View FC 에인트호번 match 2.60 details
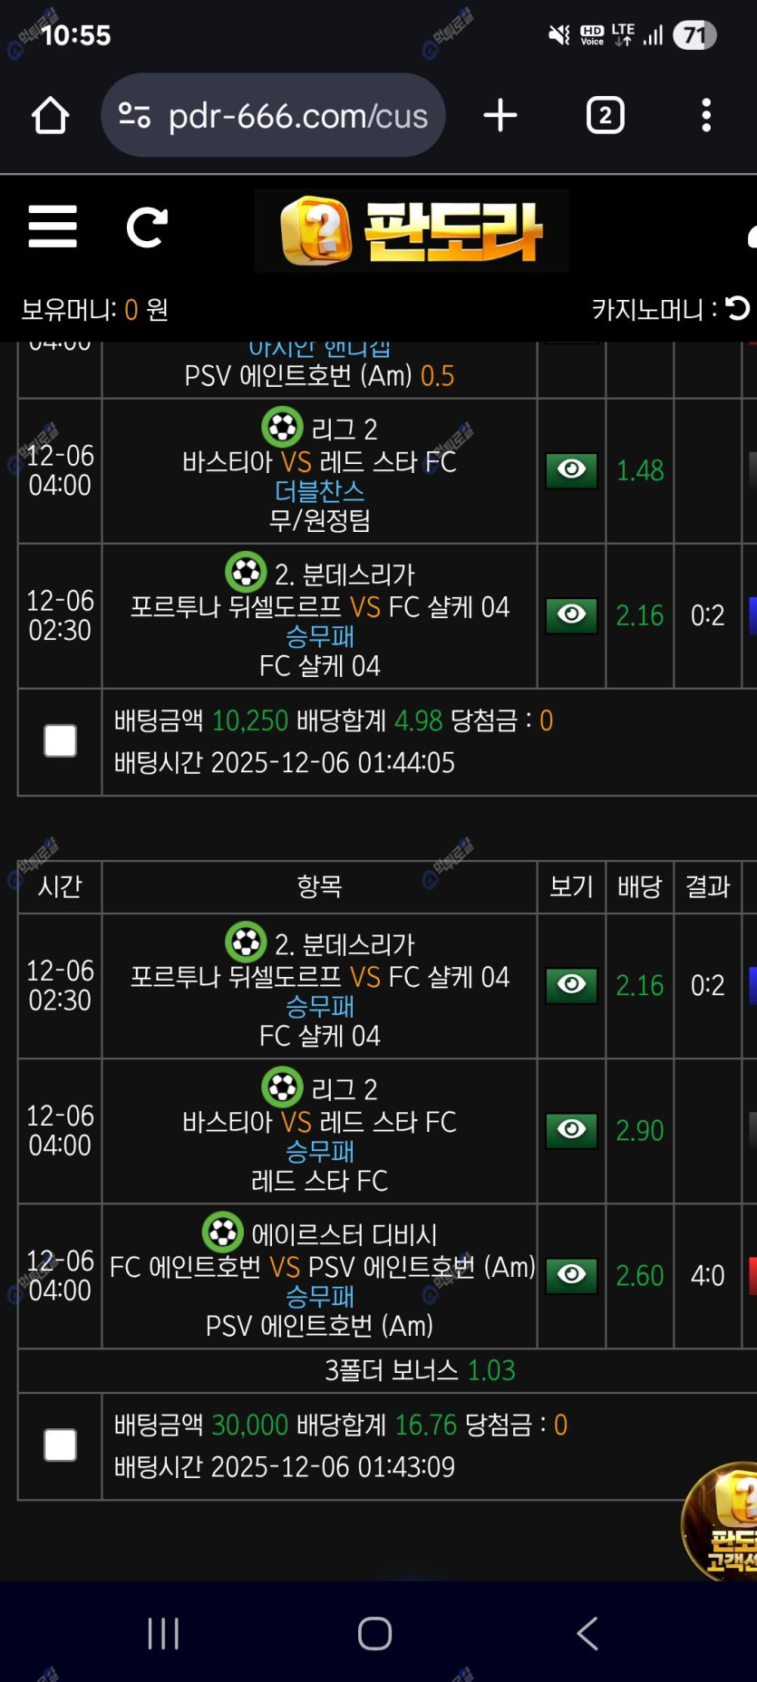The width and height of the screenshot is (757, 1682). (x=571, y=1275)
